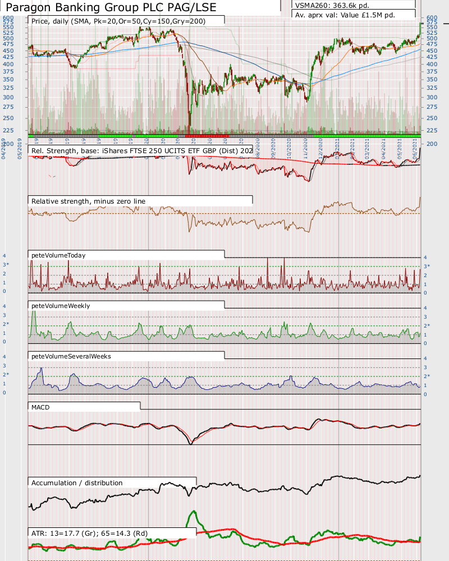Screen dimensions: 449x561
Task: Click the Av. aprx val £1.5M label
Action: (x=345, y=15)
